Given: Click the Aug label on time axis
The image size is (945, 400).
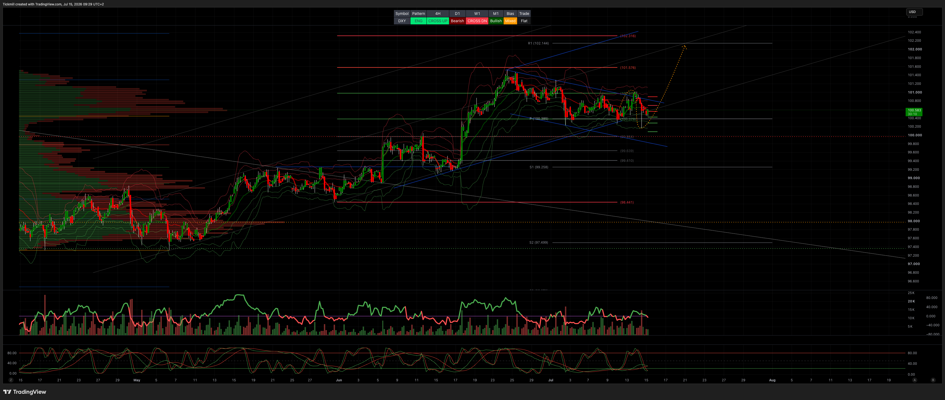Looking at the screenshot, I should 772,380.
